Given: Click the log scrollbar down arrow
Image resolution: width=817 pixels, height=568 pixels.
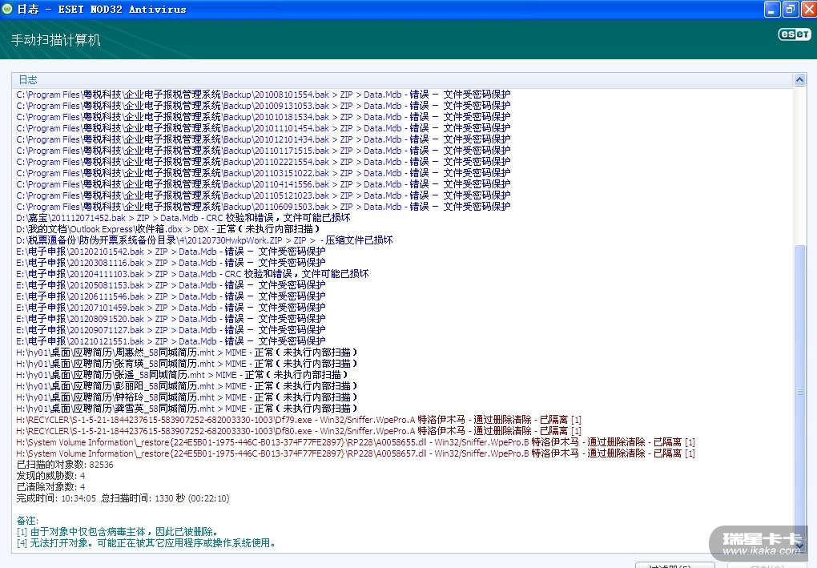Looking at the screenshot, I should [799, 546].
